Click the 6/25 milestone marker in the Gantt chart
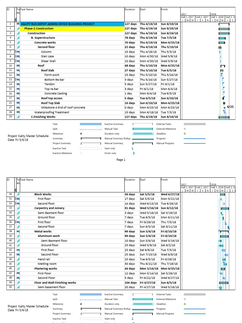 pyautogui.click(x=224, y=108)
